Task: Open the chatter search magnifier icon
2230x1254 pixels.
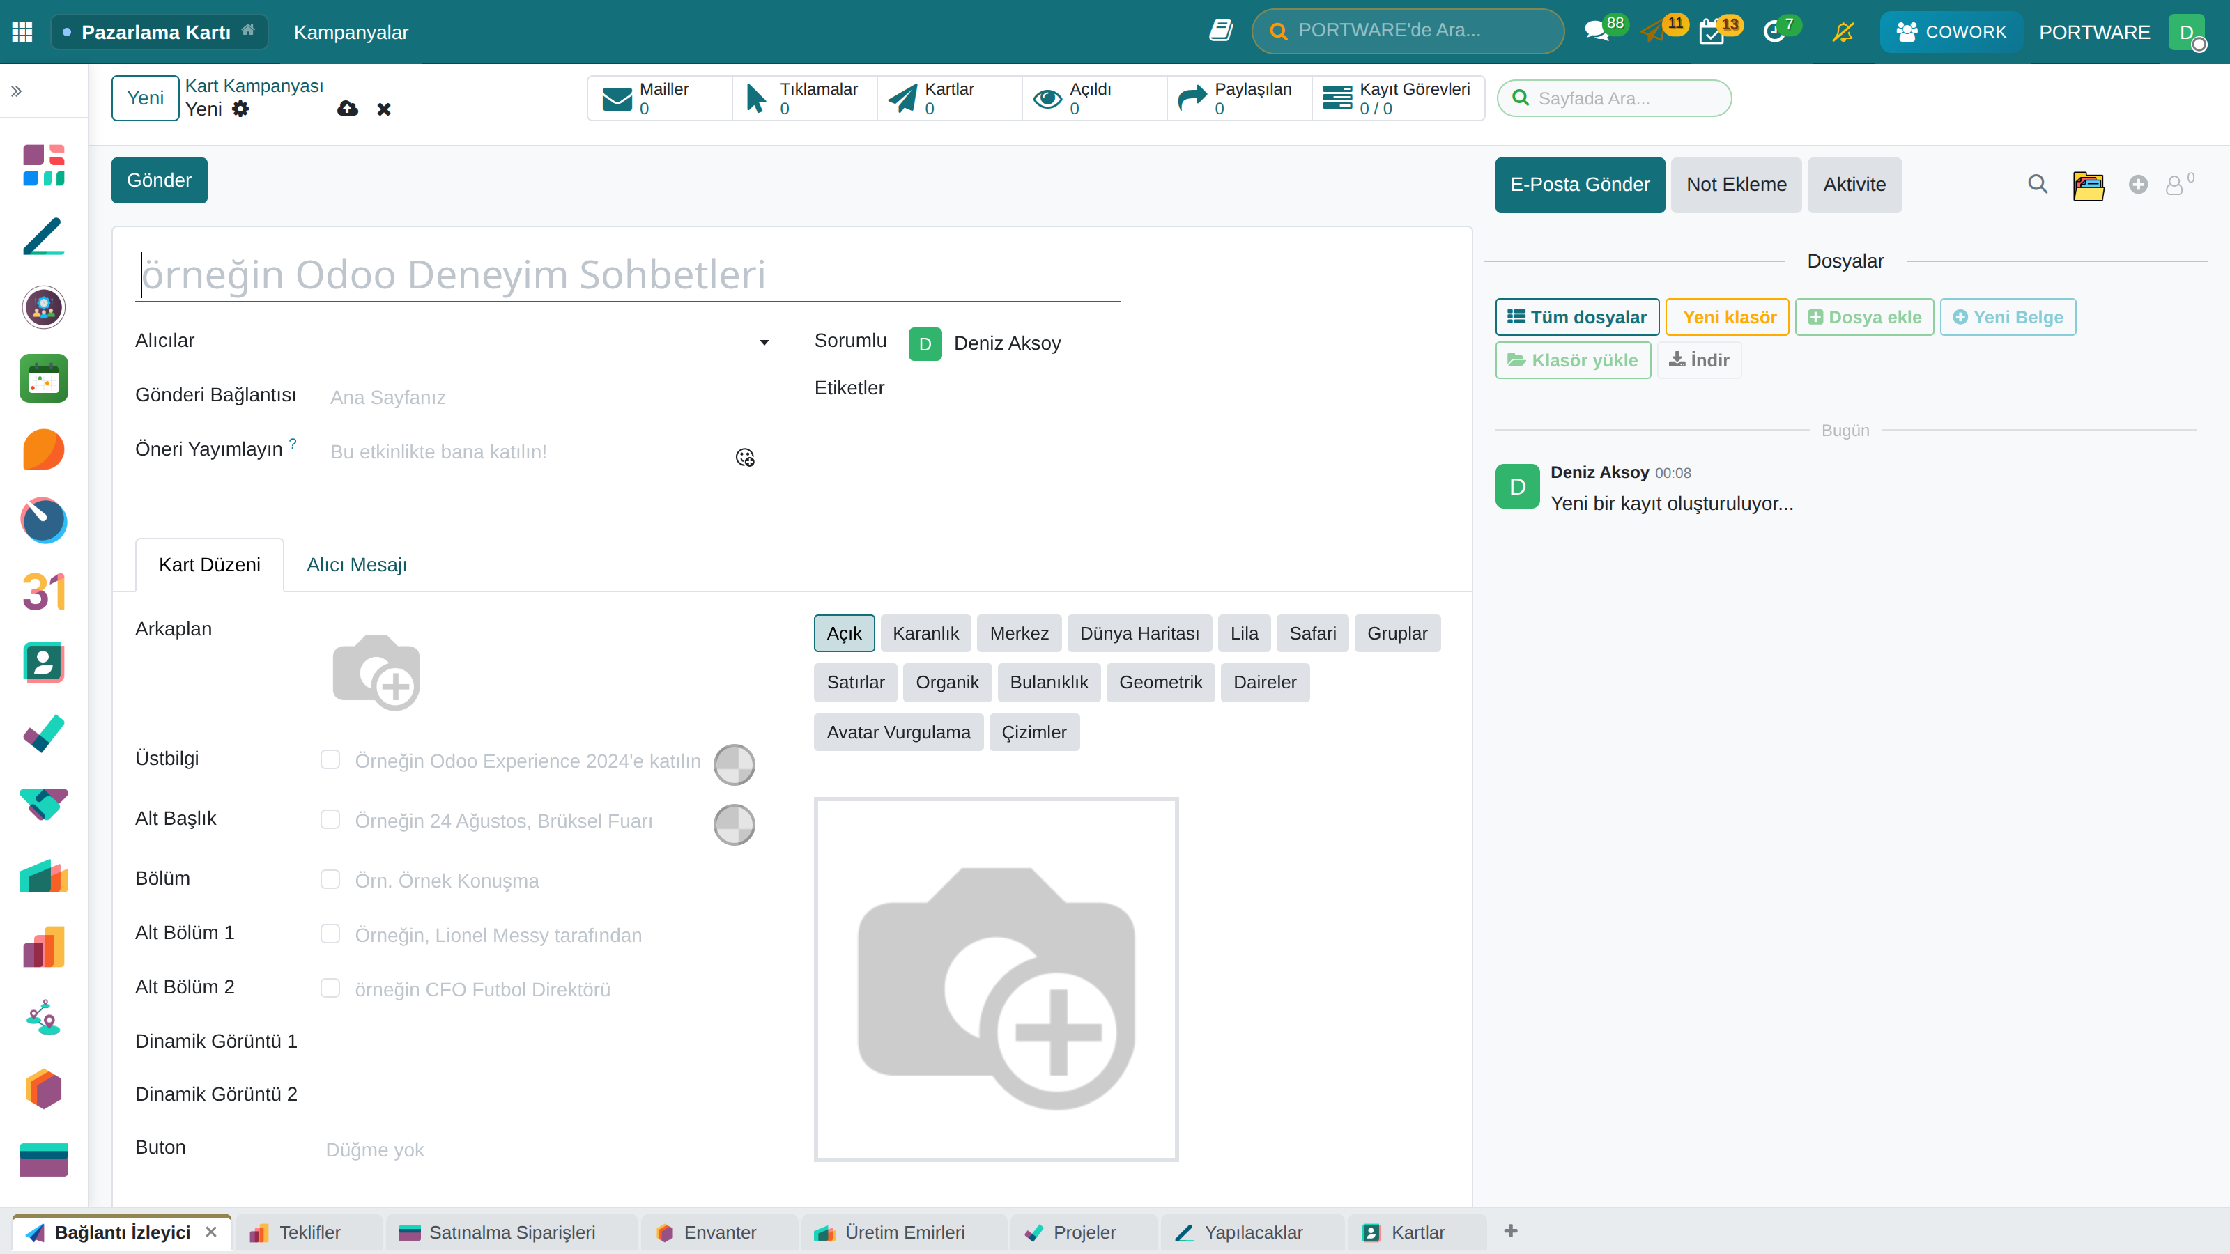Action: [2037, 185]
